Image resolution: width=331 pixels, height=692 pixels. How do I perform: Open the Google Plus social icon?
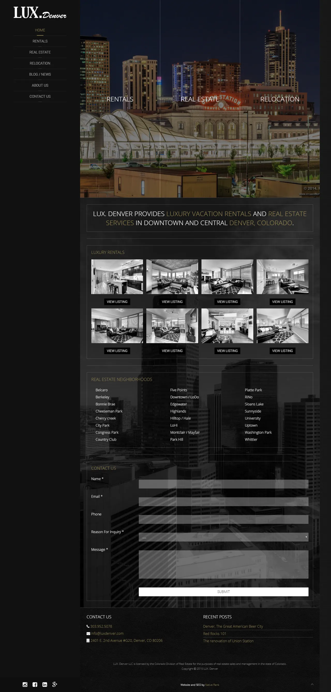[x=55, y=684]
